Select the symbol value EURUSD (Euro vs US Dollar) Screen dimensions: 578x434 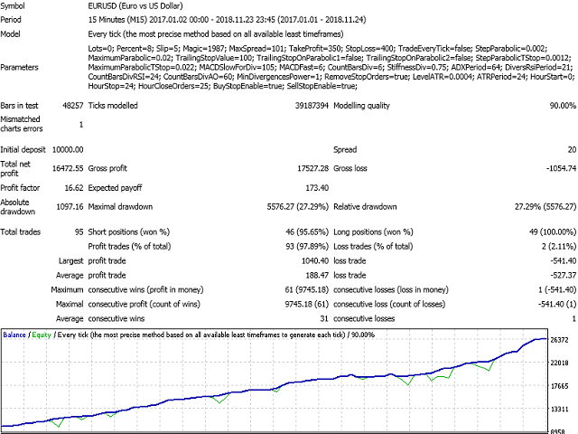(x=135, y=6)
